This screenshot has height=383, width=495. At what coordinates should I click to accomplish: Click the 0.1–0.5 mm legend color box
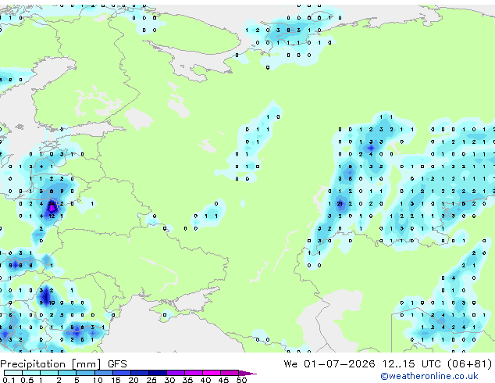[x=13, y=373]
